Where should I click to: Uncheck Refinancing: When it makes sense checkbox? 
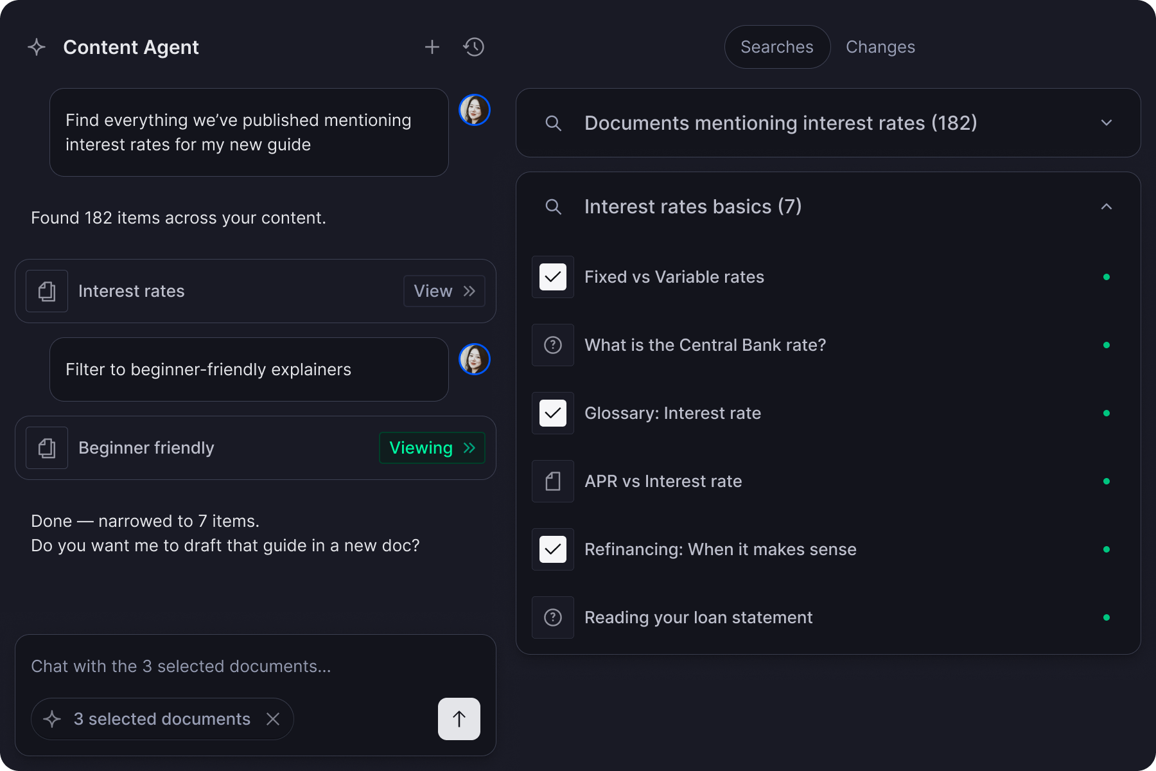tap(553, 549)
